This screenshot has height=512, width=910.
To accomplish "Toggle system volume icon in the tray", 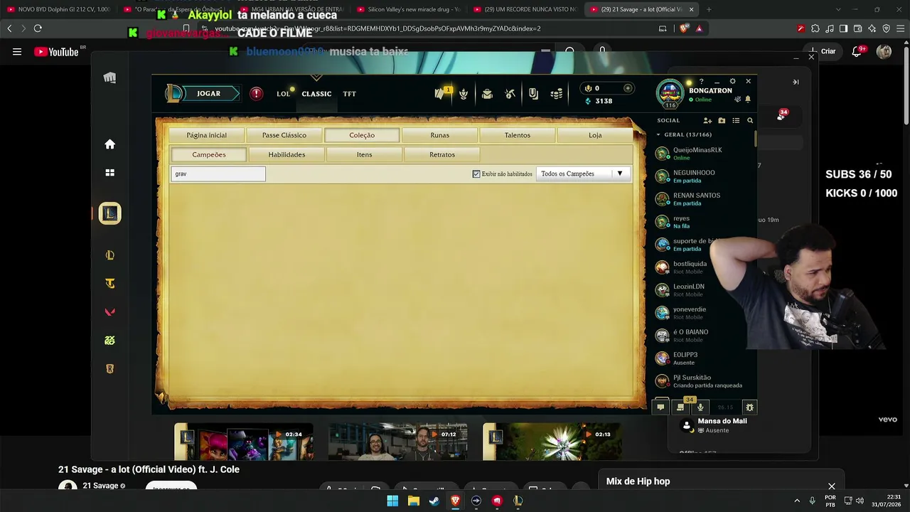I will (860, 501).
